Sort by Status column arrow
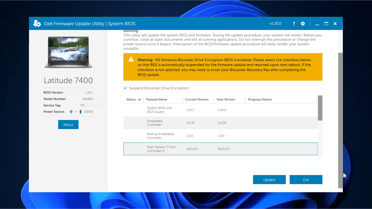The height and width of the screenshot is (209, 372). click(139, 100)
